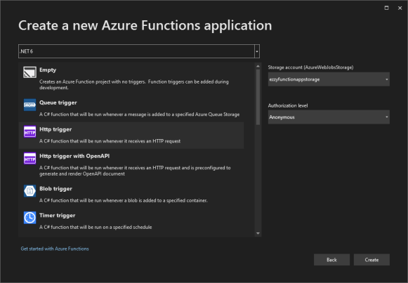Open the Authorization level dropdown

click(x=329, y=117)
